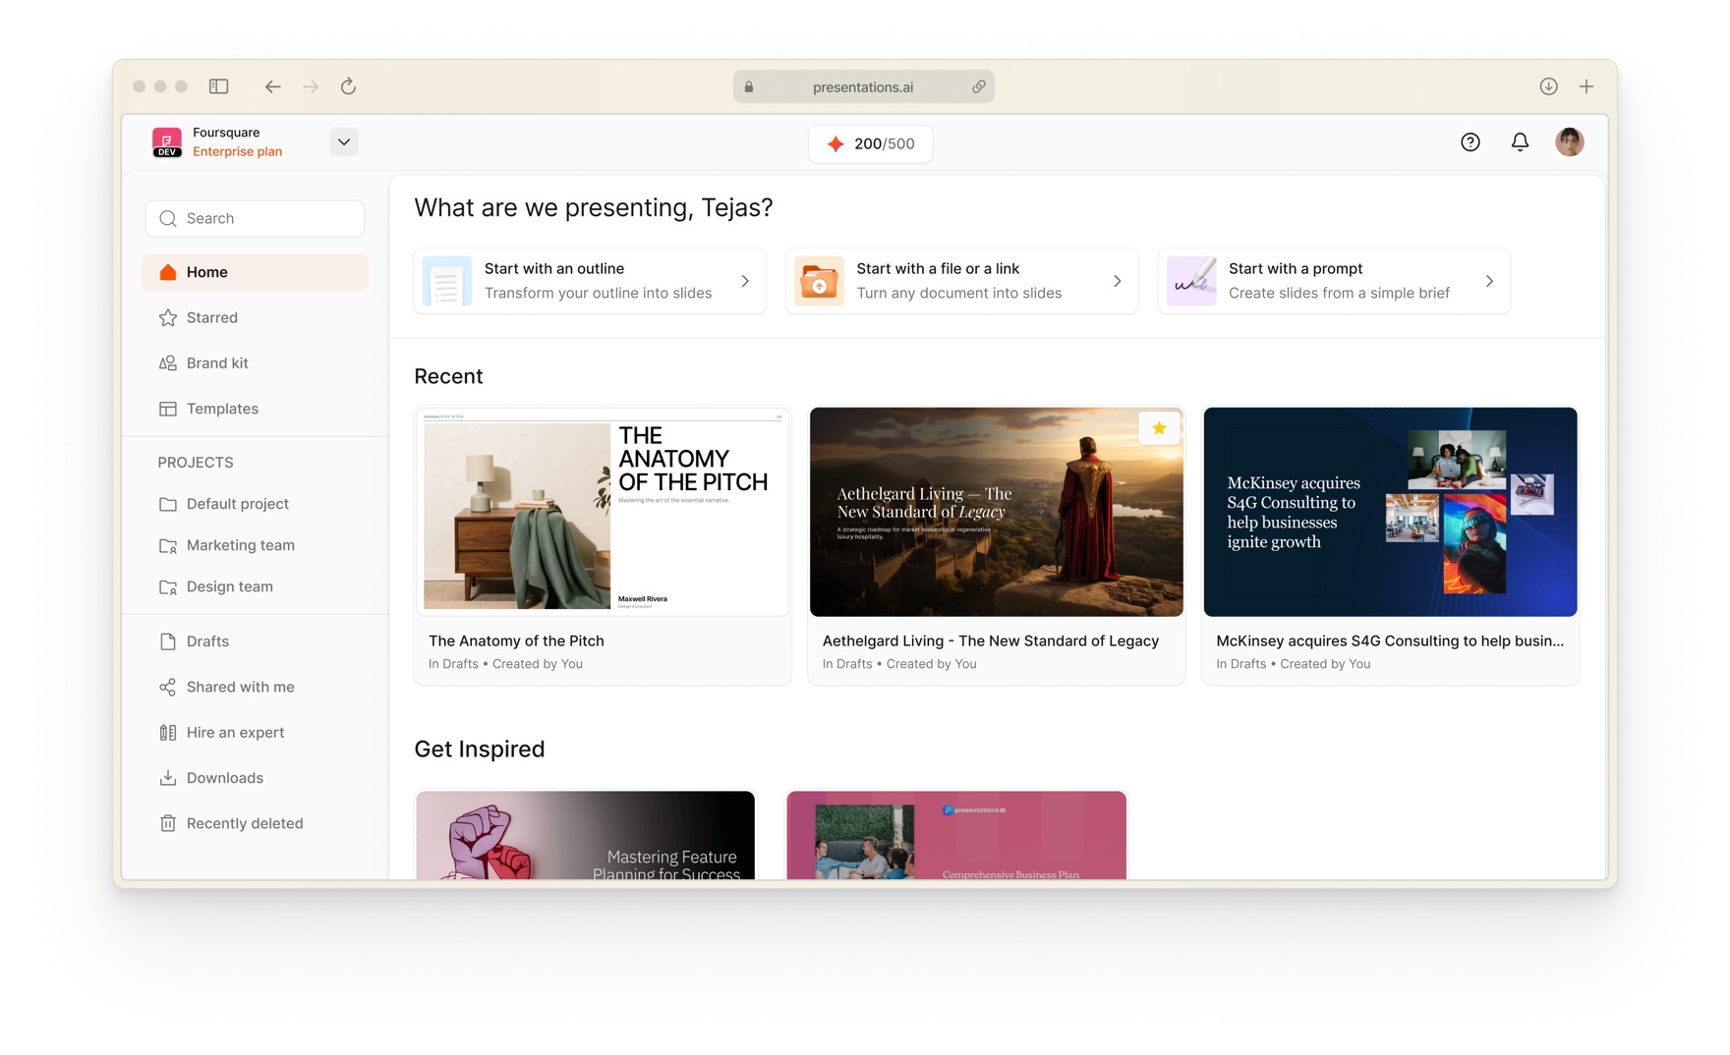Open a new browser tab with plus

pos(1586,86)
